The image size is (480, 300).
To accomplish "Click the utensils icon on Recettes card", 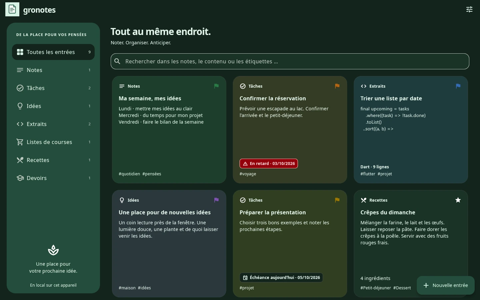I will point(363,200).
